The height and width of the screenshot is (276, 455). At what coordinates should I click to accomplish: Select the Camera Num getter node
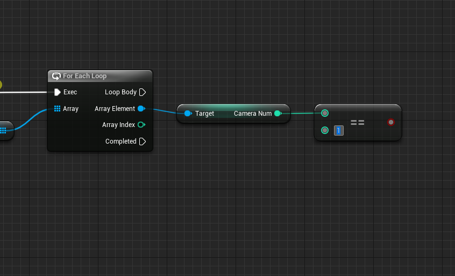(x=233, y=114)
